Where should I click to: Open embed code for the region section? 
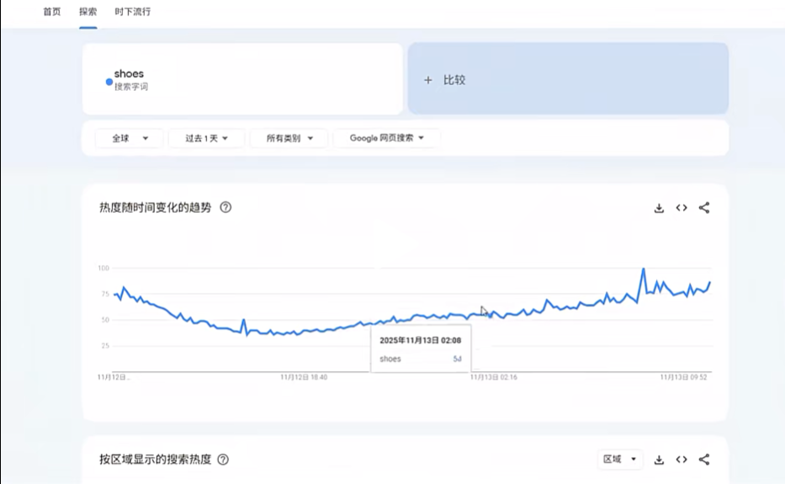tap(682, 460)
